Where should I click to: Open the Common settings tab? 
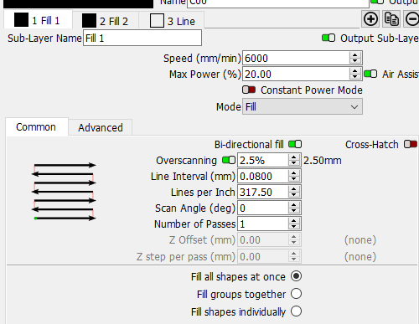37,127
